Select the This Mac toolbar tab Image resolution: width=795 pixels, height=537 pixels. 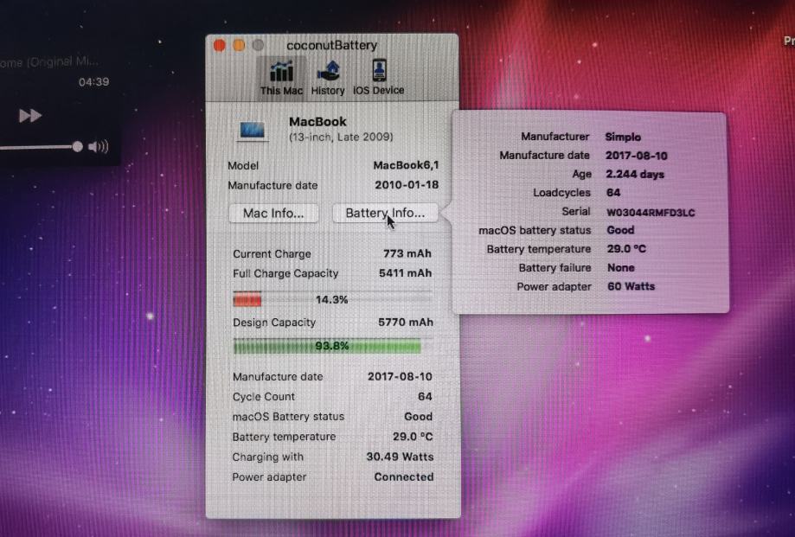(281, 77)
